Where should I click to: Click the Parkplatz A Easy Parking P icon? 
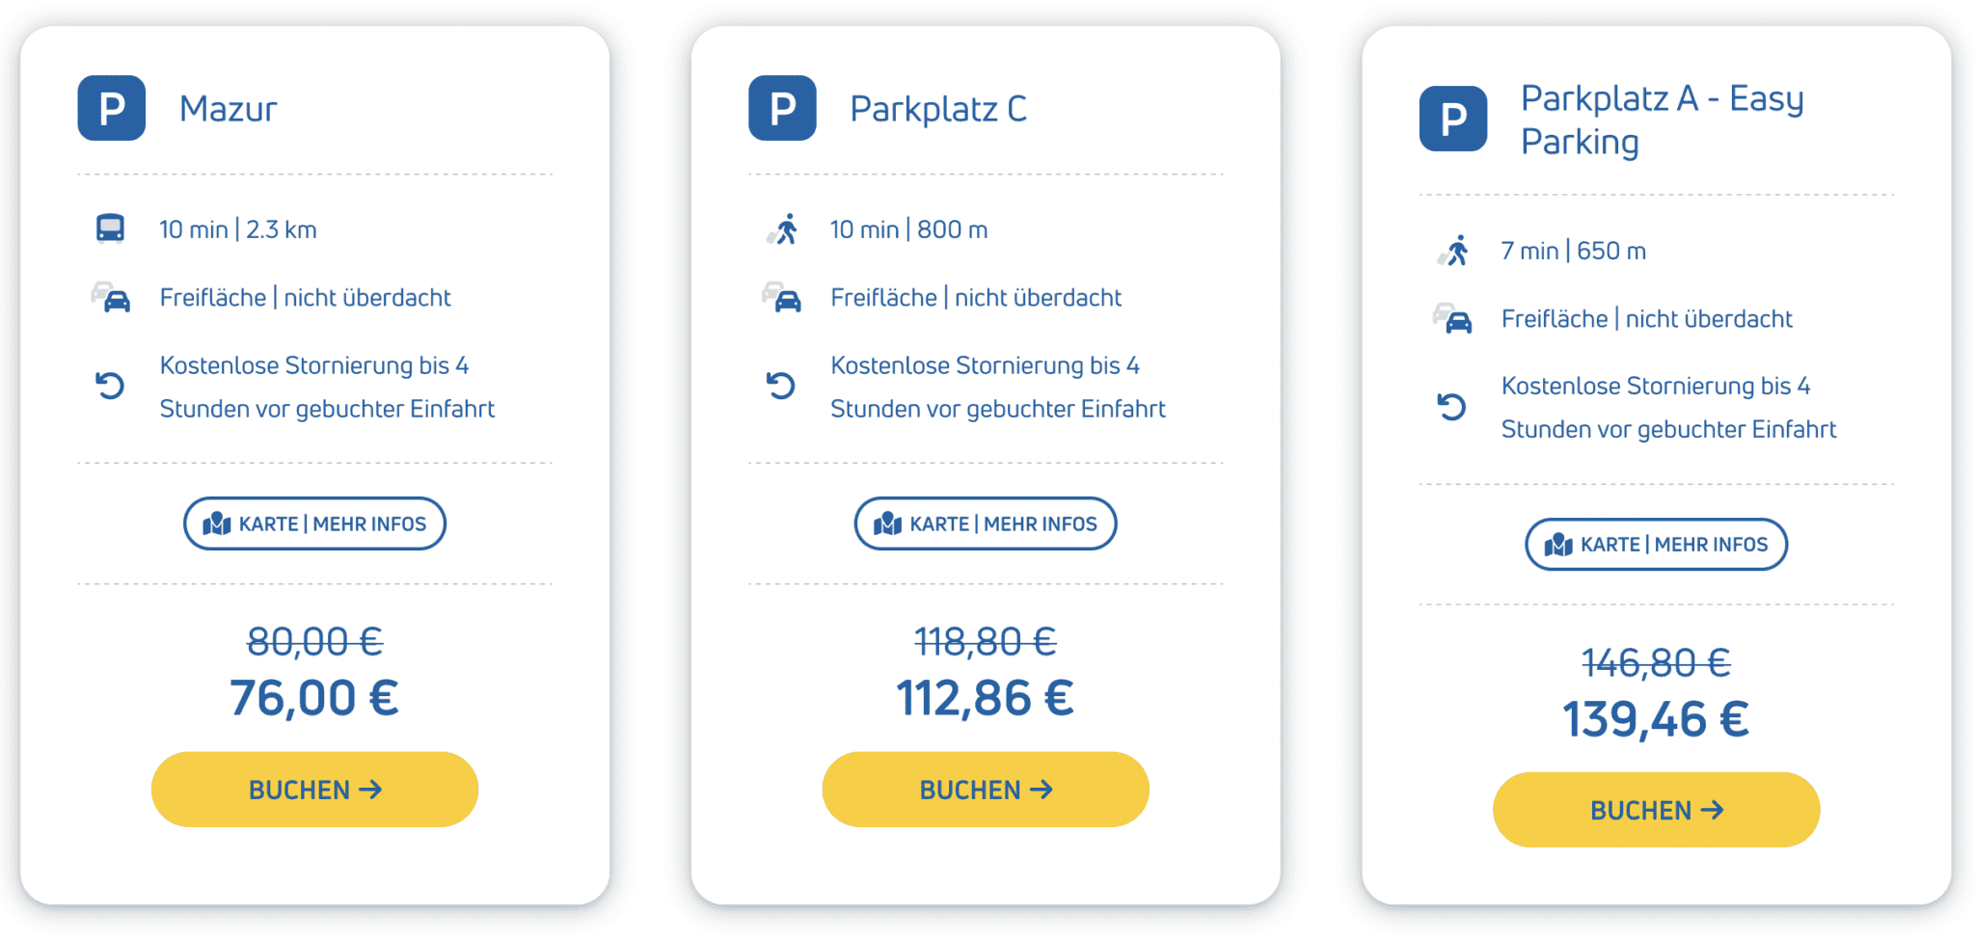(x=1452, y=119)
